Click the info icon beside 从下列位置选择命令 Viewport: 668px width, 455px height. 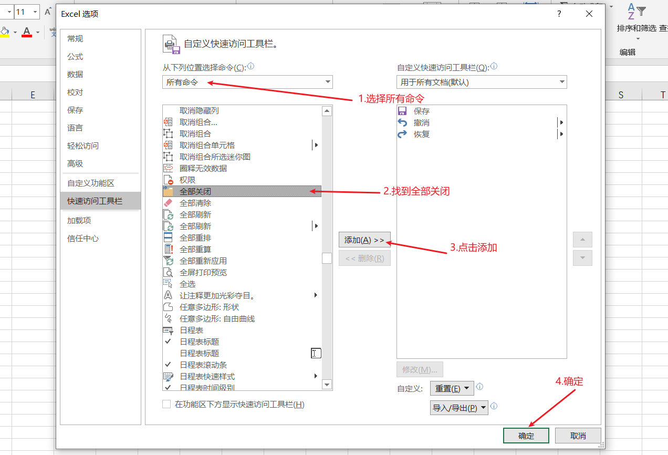pos(250,67)
